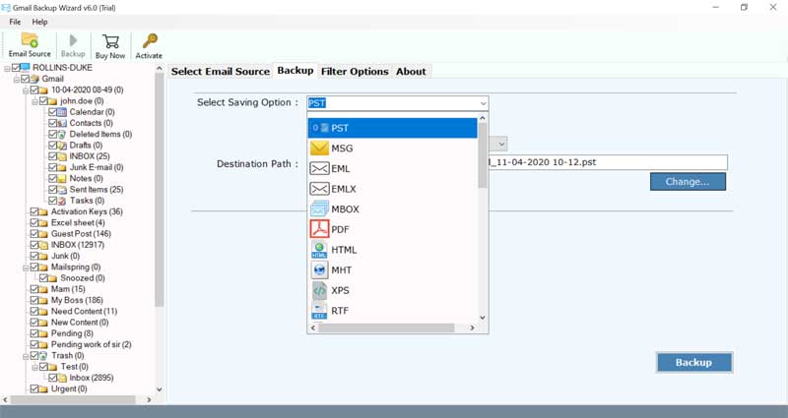The height and width of the screenshot is (418, 788).
Task: Collapse the john.doe tree node
Action: click(35, 101)
